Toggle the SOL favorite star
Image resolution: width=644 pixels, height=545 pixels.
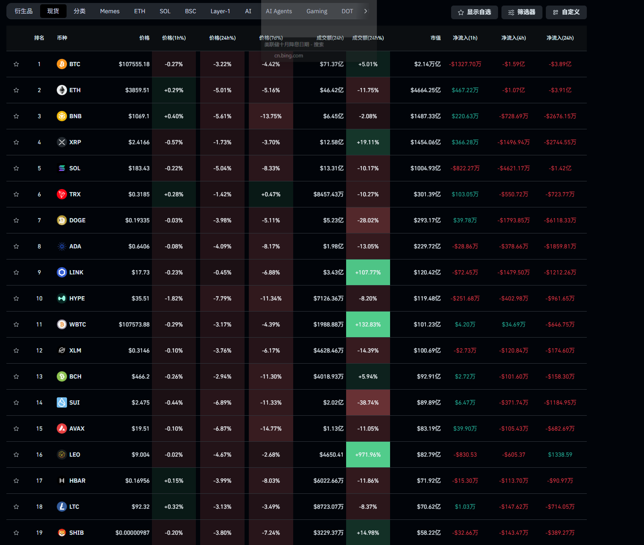pos(16,168)
